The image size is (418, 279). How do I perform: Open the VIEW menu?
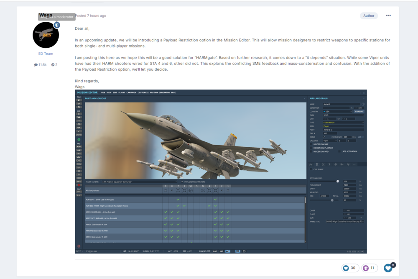[x=109, y=92]
